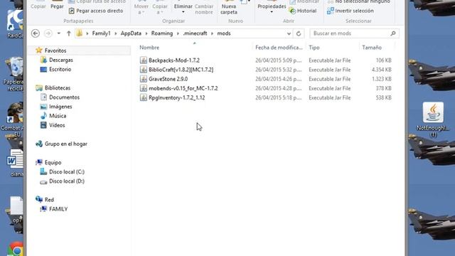Click 'Pegar acceso directo' in ribbon
The image size is (455, 256).
tap(96, 11)
